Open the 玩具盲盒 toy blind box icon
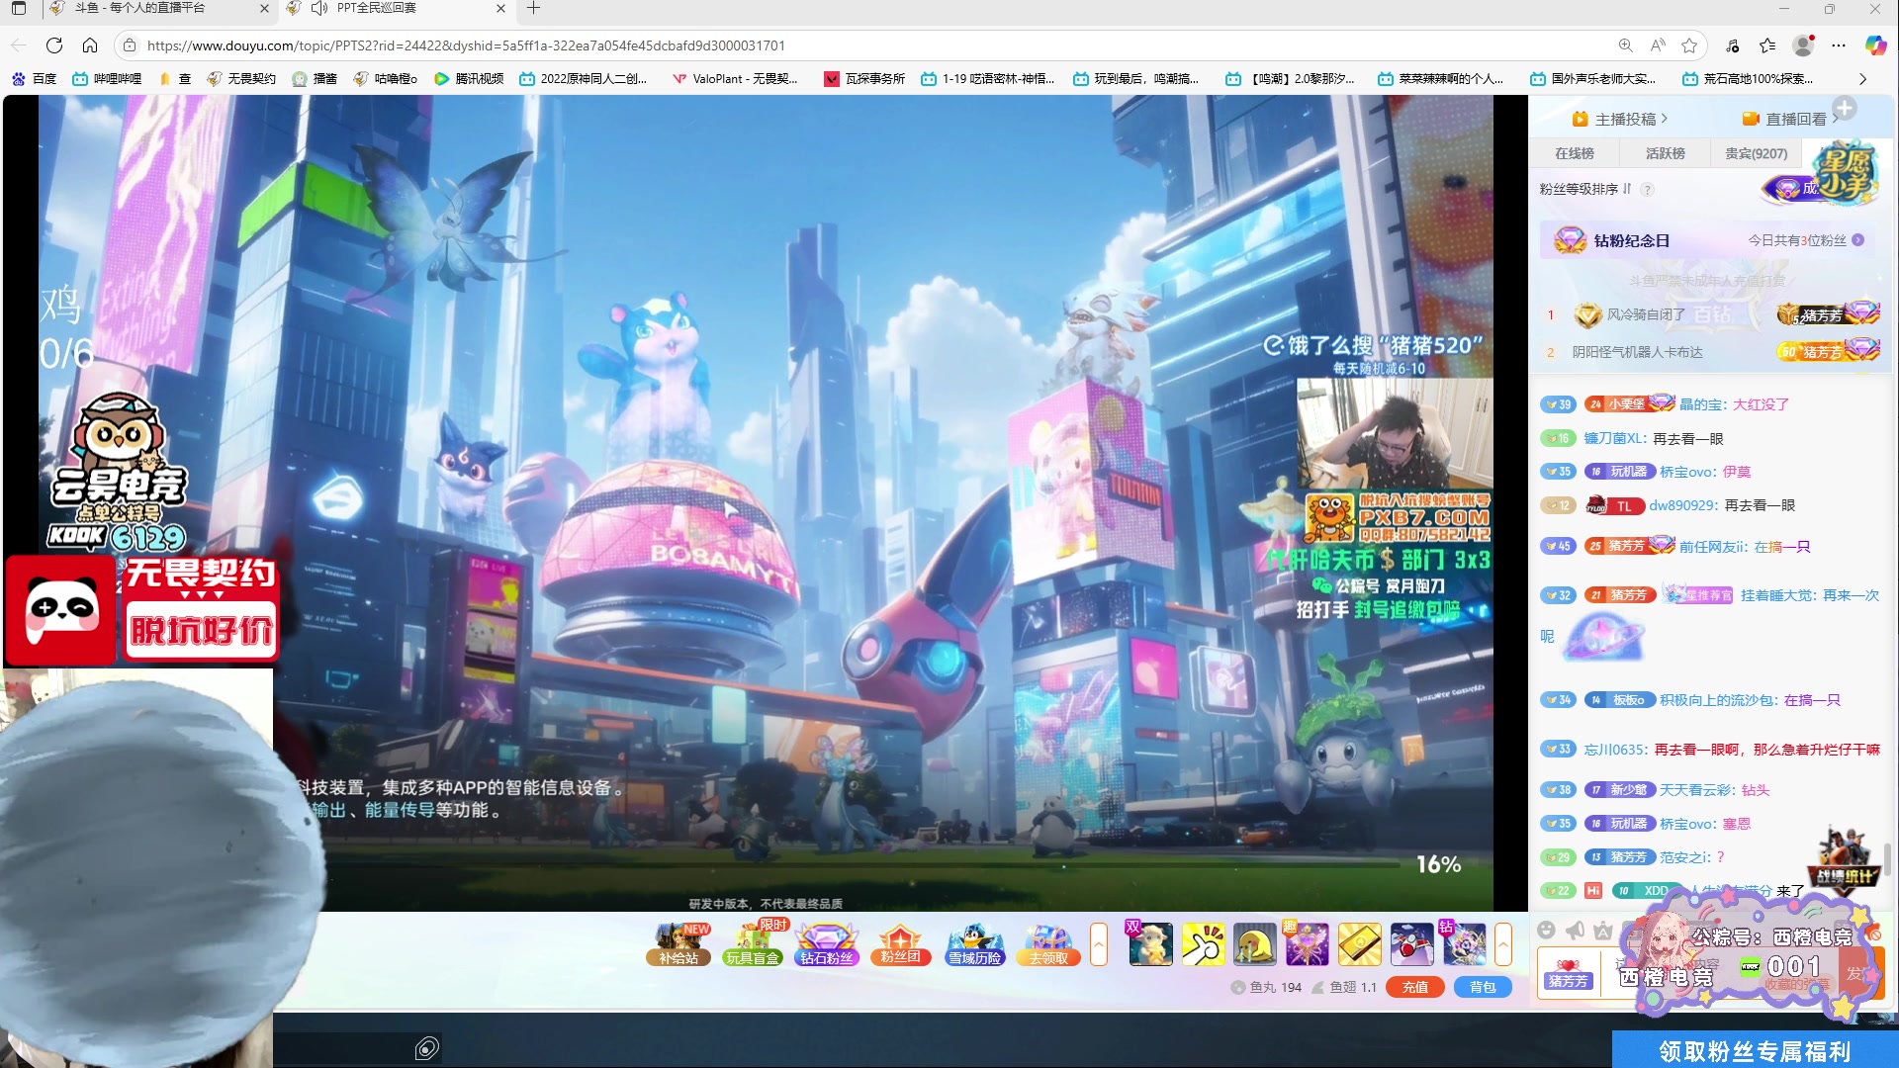This screenshot has height=1068, width=1899. tap(754, 944)
